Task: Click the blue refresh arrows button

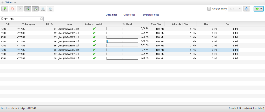Action: (x=247, y=9)
